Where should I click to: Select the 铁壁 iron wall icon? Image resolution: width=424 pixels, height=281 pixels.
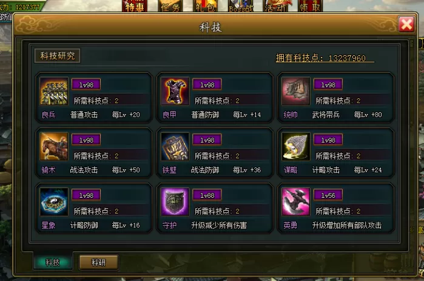point(175,146)
